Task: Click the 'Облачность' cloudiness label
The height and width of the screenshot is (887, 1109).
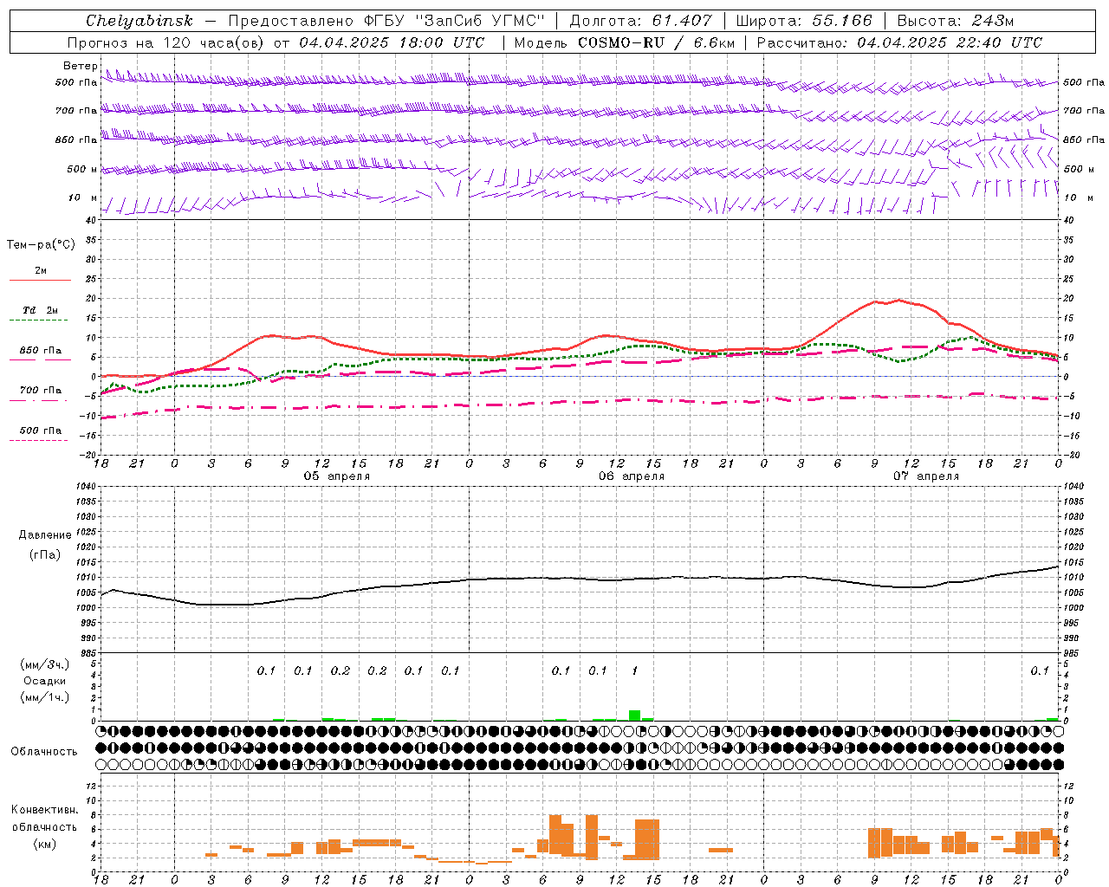Action: pyautogui.click(x=44, y=752)
